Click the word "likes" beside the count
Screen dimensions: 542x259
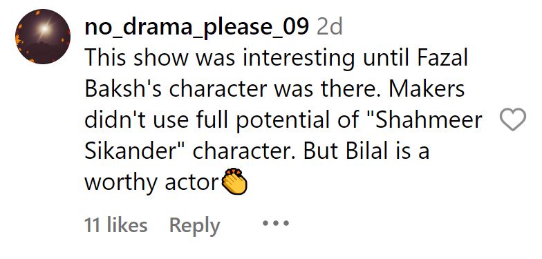pos(127,225)
